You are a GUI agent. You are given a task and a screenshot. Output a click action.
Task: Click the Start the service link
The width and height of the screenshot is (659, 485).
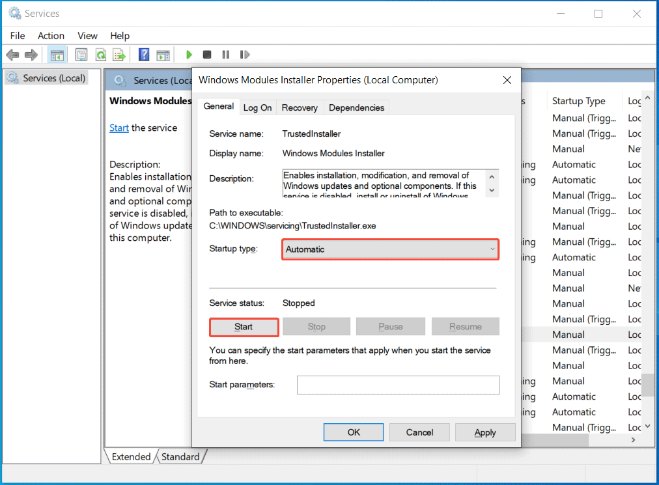119,128
